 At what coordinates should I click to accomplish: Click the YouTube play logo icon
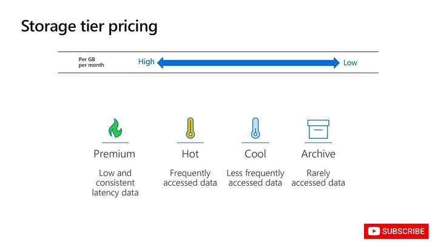[x=374, y=231]
